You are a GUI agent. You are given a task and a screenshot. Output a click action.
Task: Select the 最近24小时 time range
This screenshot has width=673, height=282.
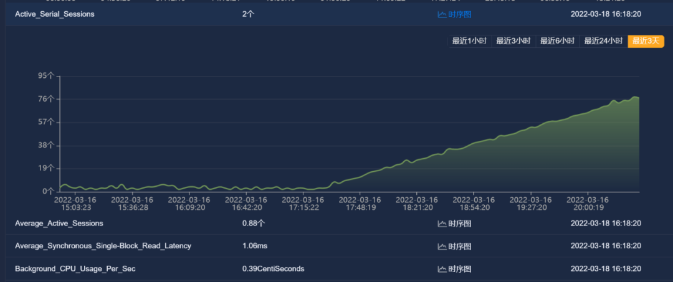[603, 41]
